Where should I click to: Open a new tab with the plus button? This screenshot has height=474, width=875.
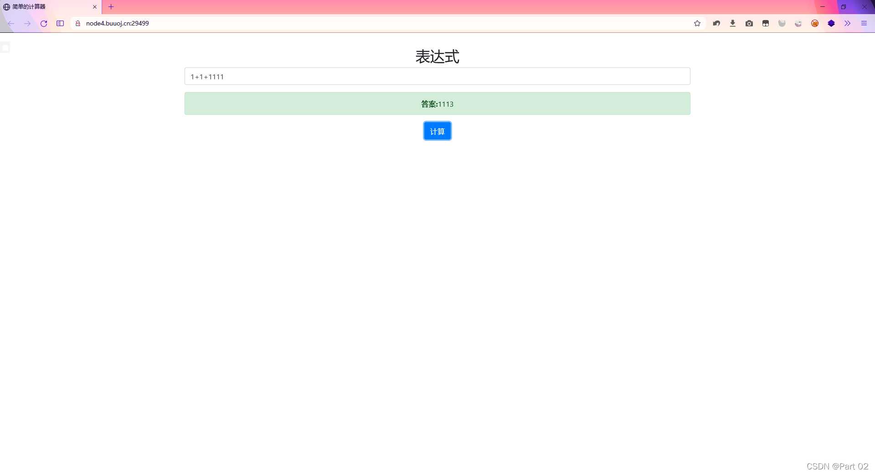111,7
